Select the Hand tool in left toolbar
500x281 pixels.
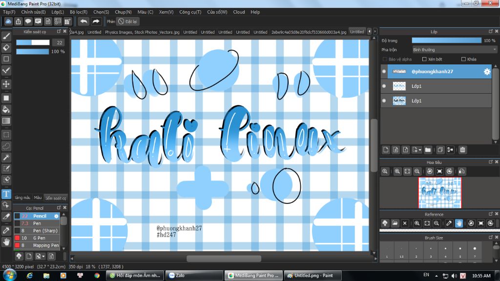tap(6, 242)
